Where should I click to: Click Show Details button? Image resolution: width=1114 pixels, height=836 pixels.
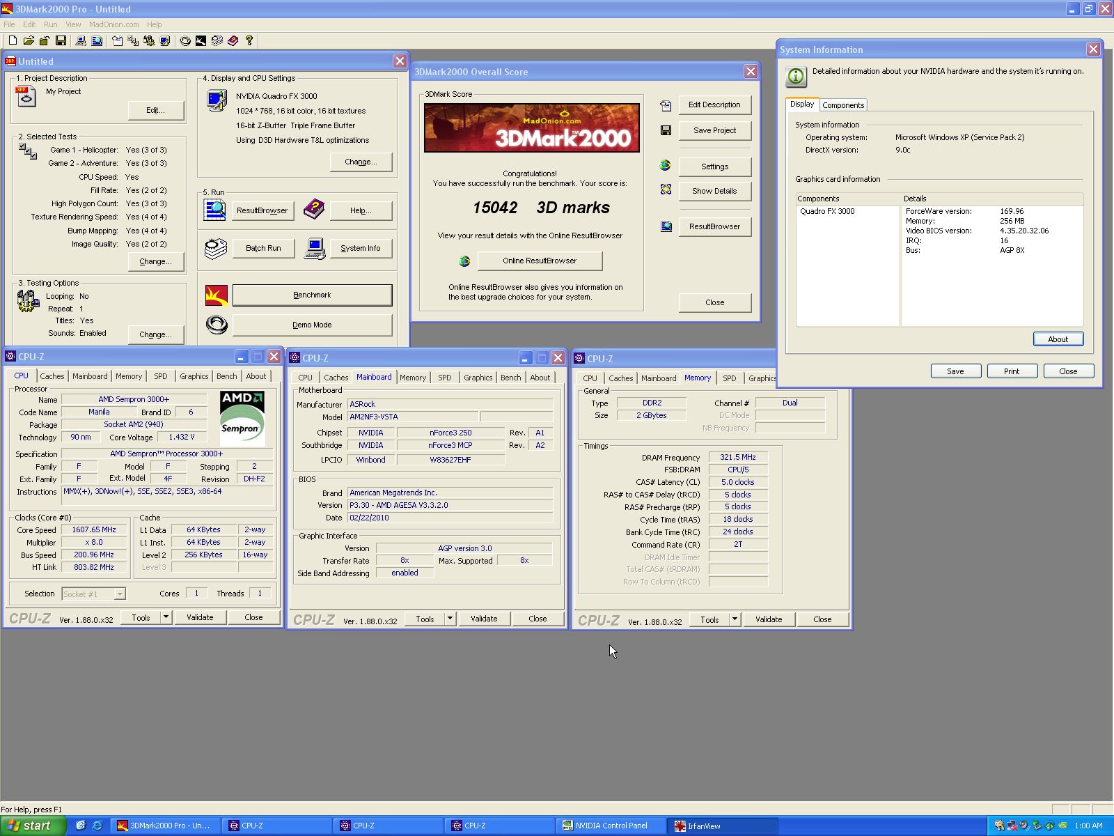[714, 191]
